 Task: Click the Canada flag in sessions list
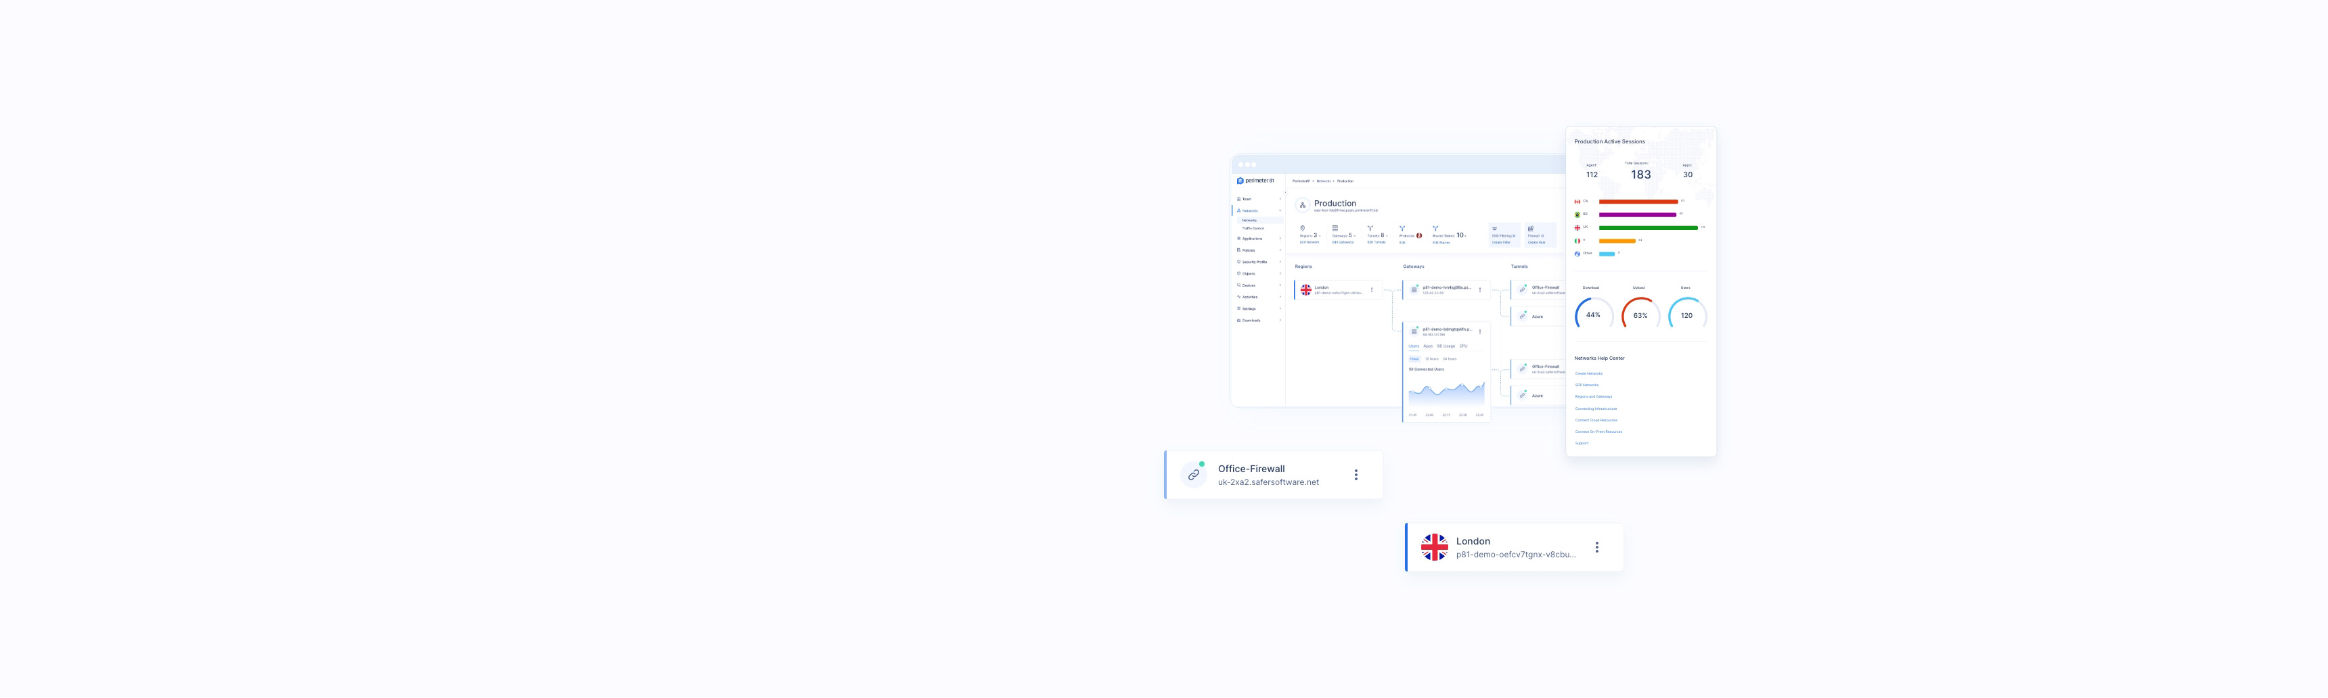[x=1577, y=202]
